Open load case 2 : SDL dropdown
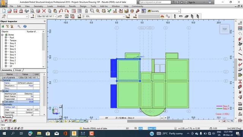The height and width of the screenshot is (137, 243). [x=124, y=16]
